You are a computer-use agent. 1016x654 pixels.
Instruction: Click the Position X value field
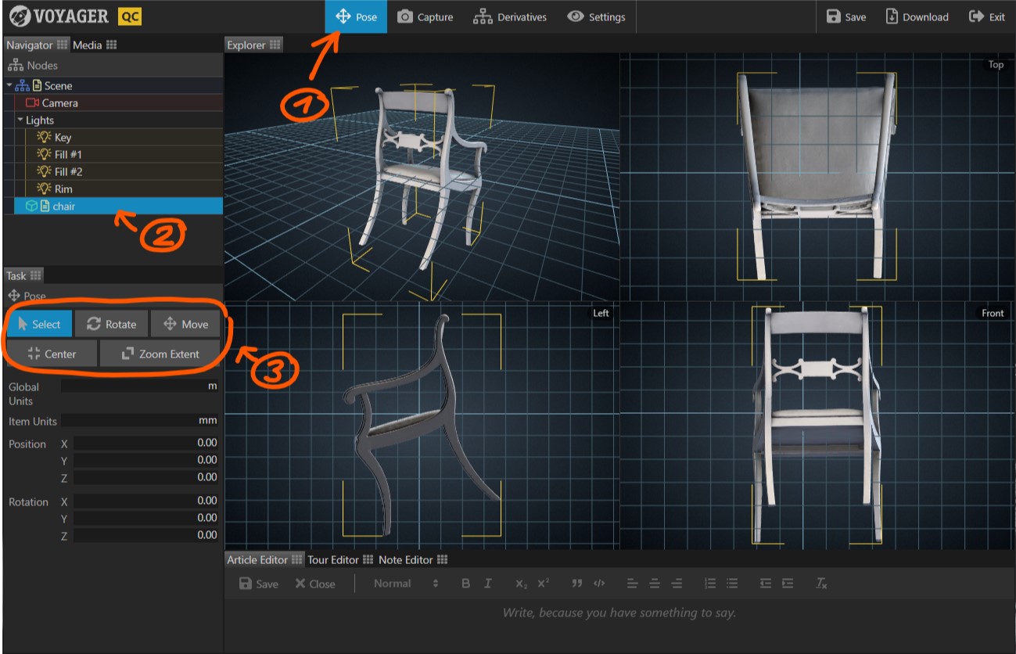[x=145, y=443]
